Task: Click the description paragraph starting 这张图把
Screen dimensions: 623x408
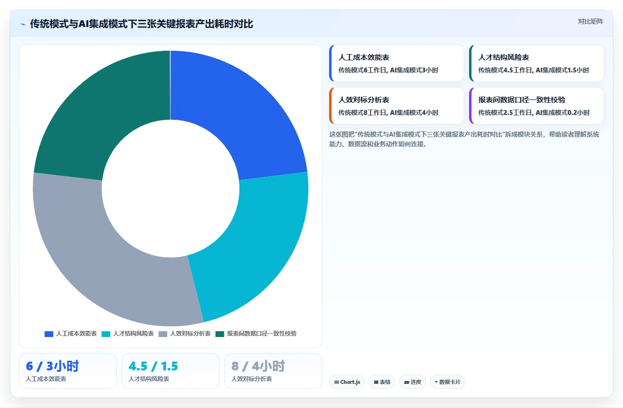Action: pyautogui.click(x=464, y=139)
